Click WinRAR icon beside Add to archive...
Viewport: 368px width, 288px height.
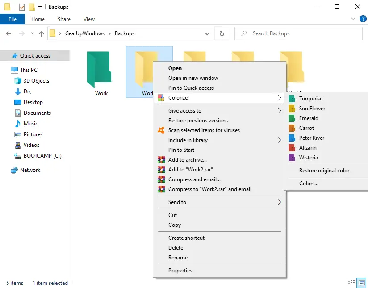tap(161, 160)
